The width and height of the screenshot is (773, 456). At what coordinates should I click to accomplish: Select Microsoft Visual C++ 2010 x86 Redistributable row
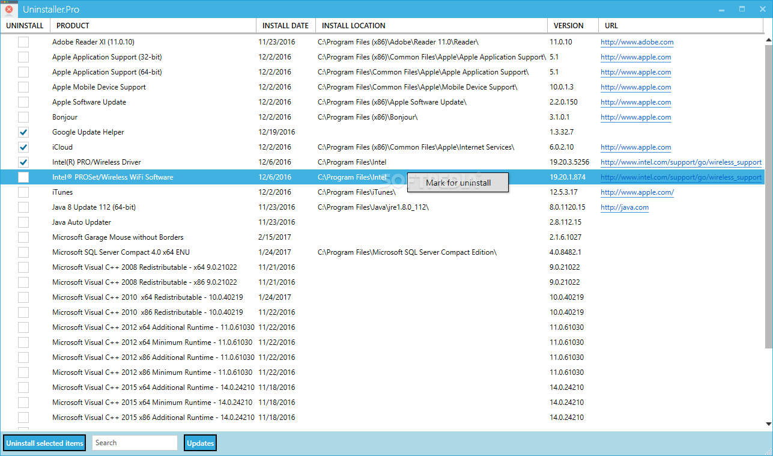coord(382,312)
